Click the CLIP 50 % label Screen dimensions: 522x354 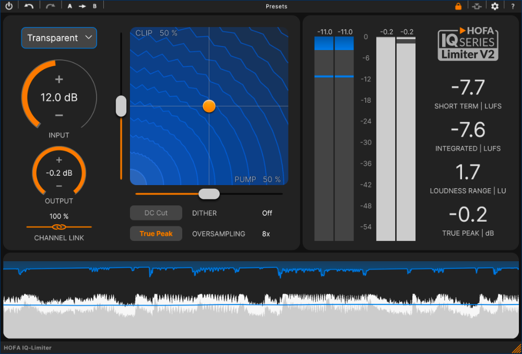click(156, 33)
